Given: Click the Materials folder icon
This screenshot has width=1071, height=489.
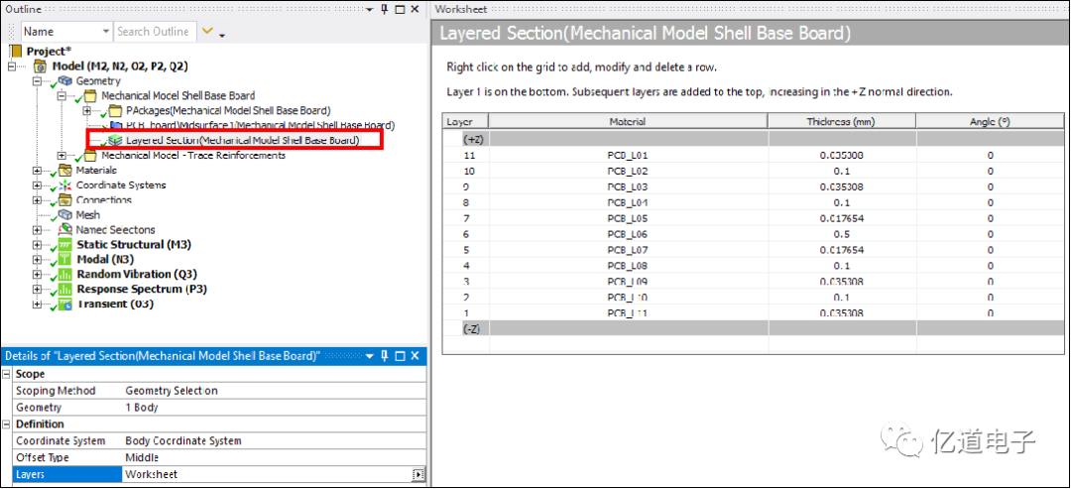Looking at the screenshot, I should [x=65, y=171].
